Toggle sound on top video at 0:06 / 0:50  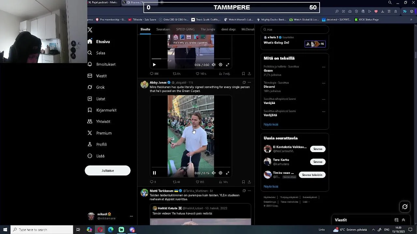[x=213, y=65]
